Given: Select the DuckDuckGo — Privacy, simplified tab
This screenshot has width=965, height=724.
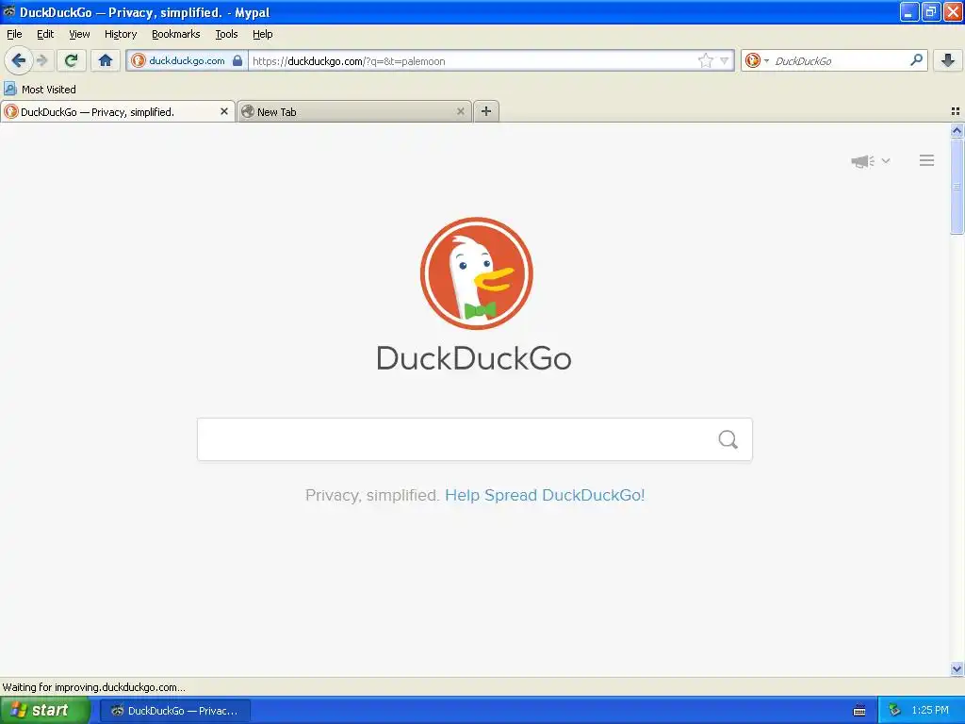Looking at the screenshot, I should pyautogui.click(x=117, y=111).
